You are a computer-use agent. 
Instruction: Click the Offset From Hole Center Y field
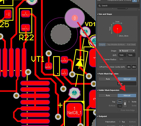pyautogui.click(x=134, y=67)
